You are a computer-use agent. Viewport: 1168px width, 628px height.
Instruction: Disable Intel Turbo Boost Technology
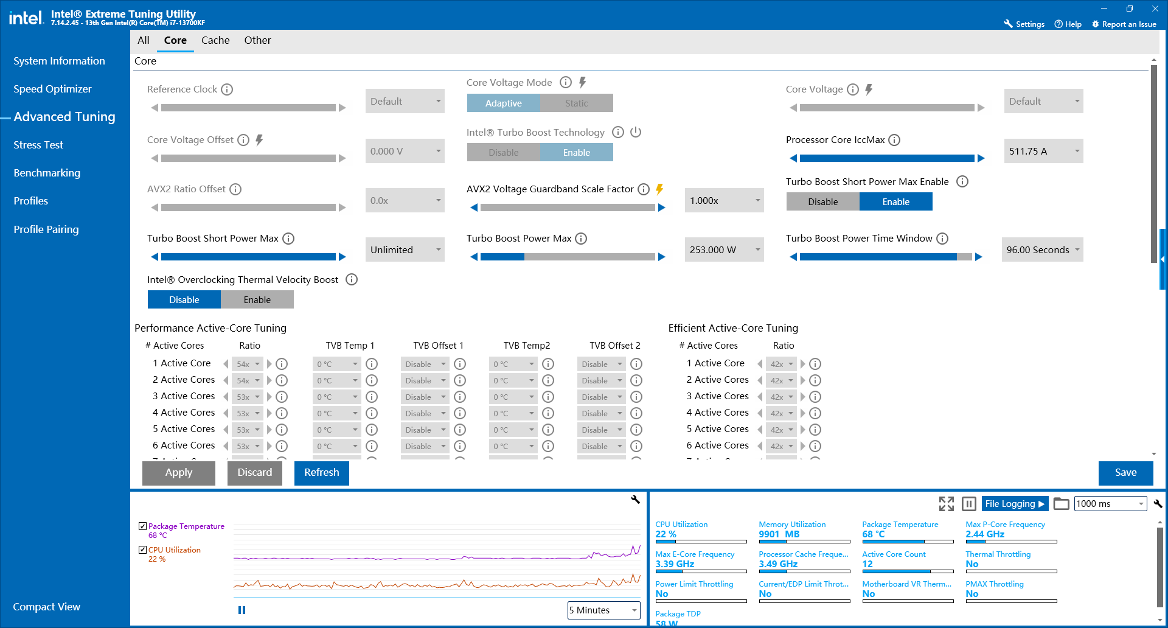tap(503, 152)
